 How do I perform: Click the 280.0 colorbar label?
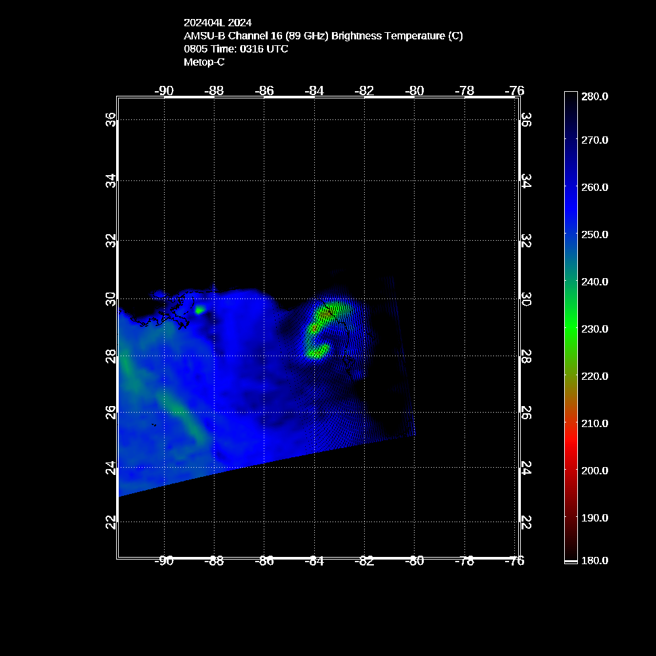click(595, 96)
